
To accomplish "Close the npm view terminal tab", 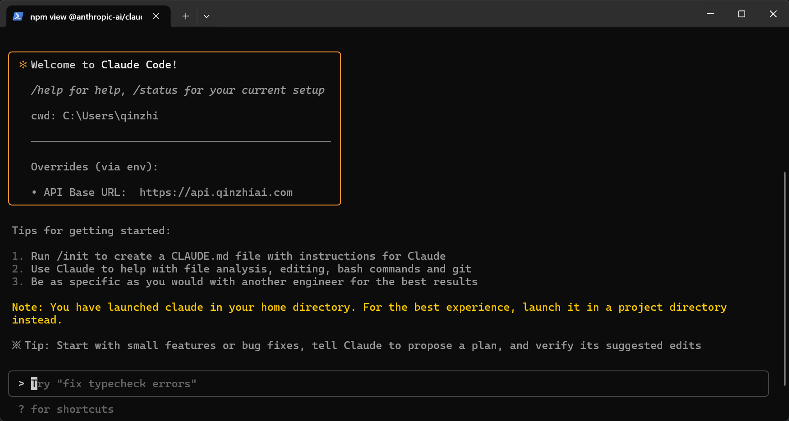I will pos(156,16).
